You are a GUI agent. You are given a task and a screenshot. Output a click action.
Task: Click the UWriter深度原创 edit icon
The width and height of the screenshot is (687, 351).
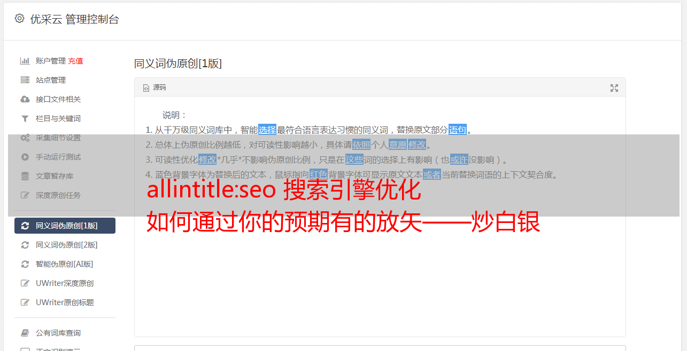25,283
